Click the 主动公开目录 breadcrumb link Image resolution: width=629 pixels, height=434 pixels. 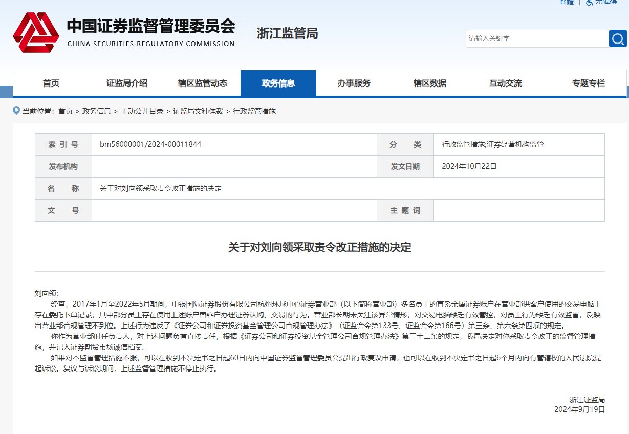(142, 111)
